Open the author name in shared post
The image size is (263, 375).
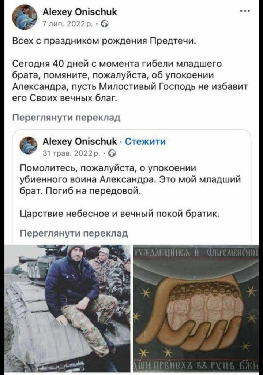[x=80, y=141]
